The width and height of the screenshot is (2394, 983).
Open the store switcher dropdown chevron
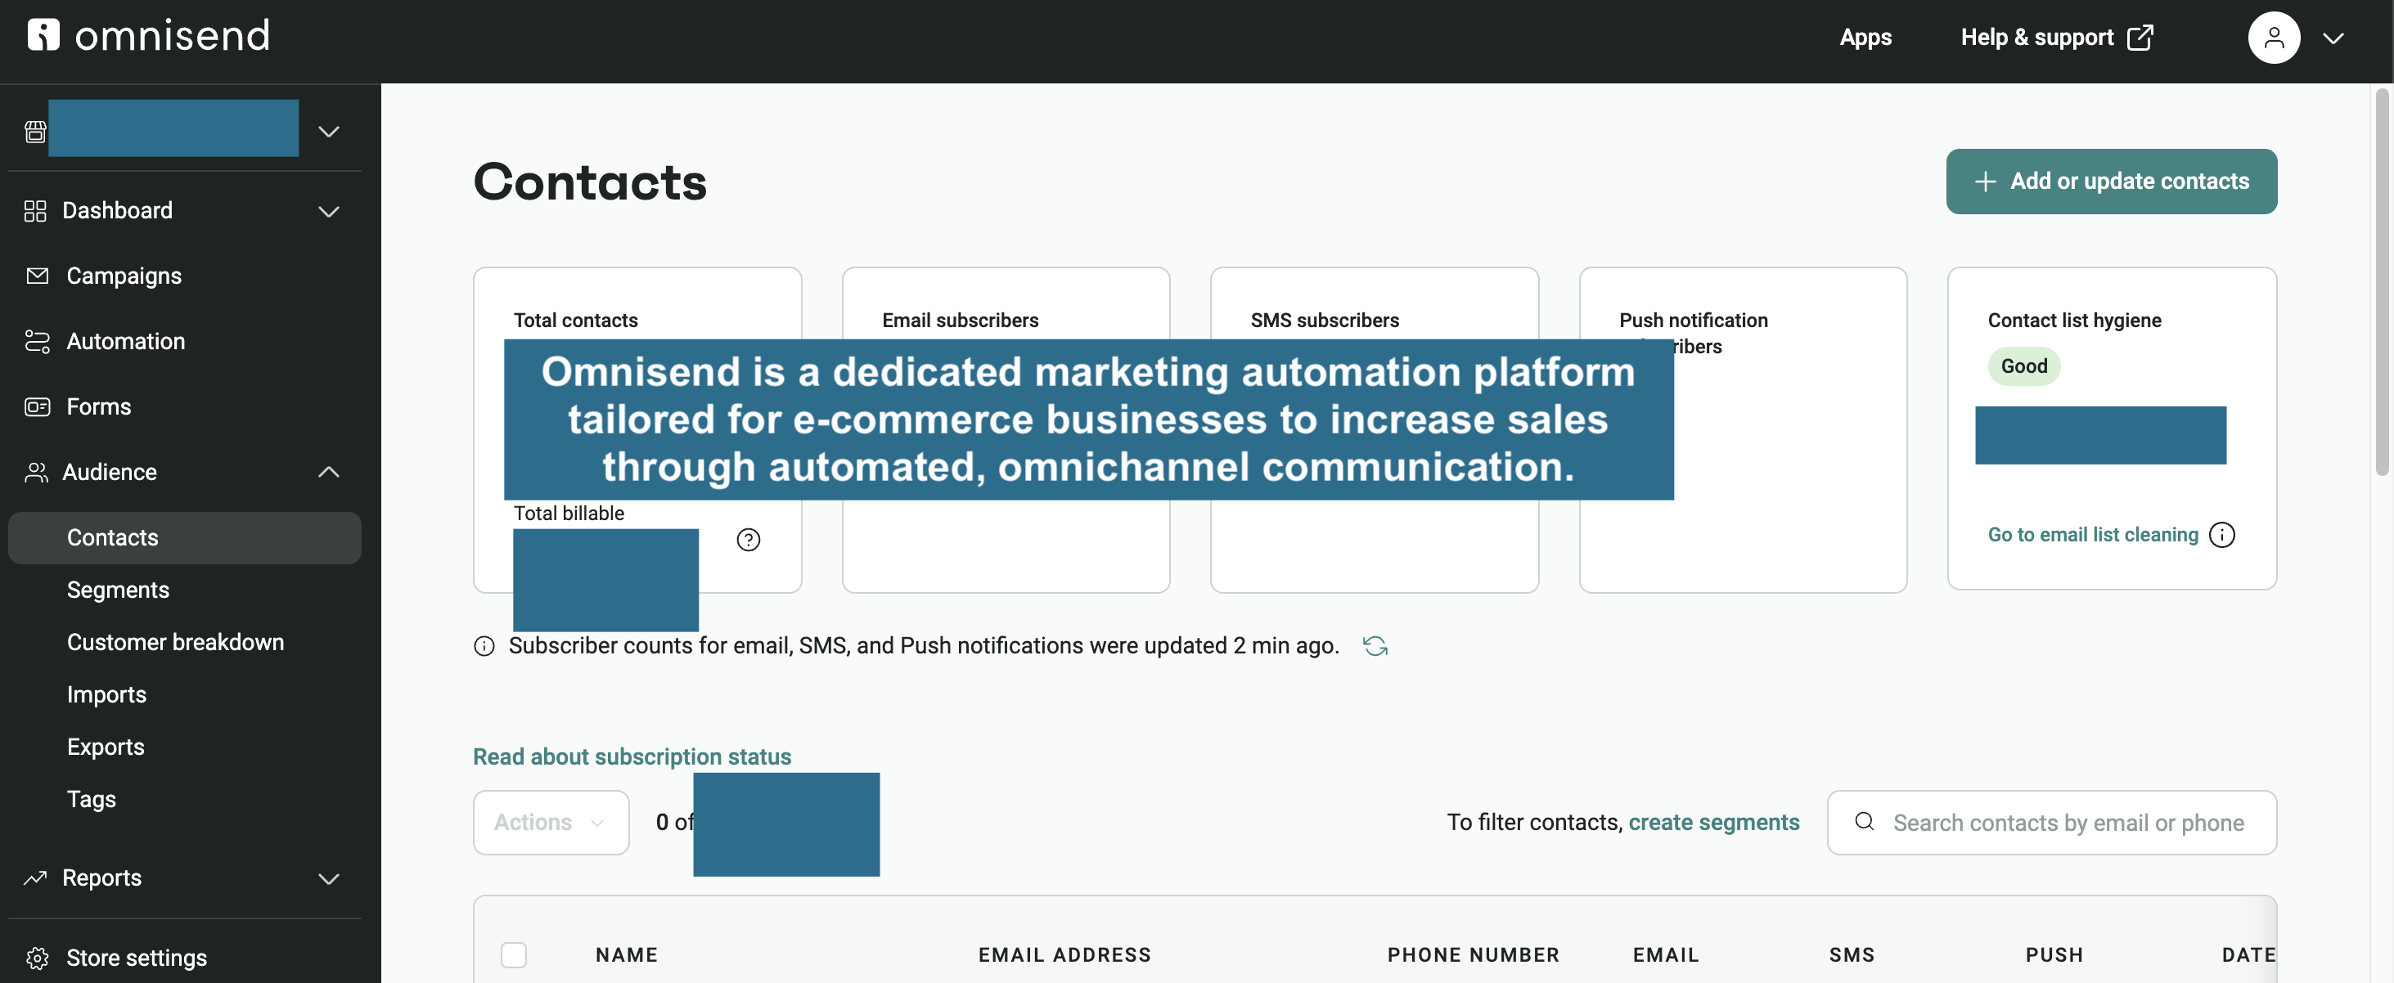(x=329, y=132)
